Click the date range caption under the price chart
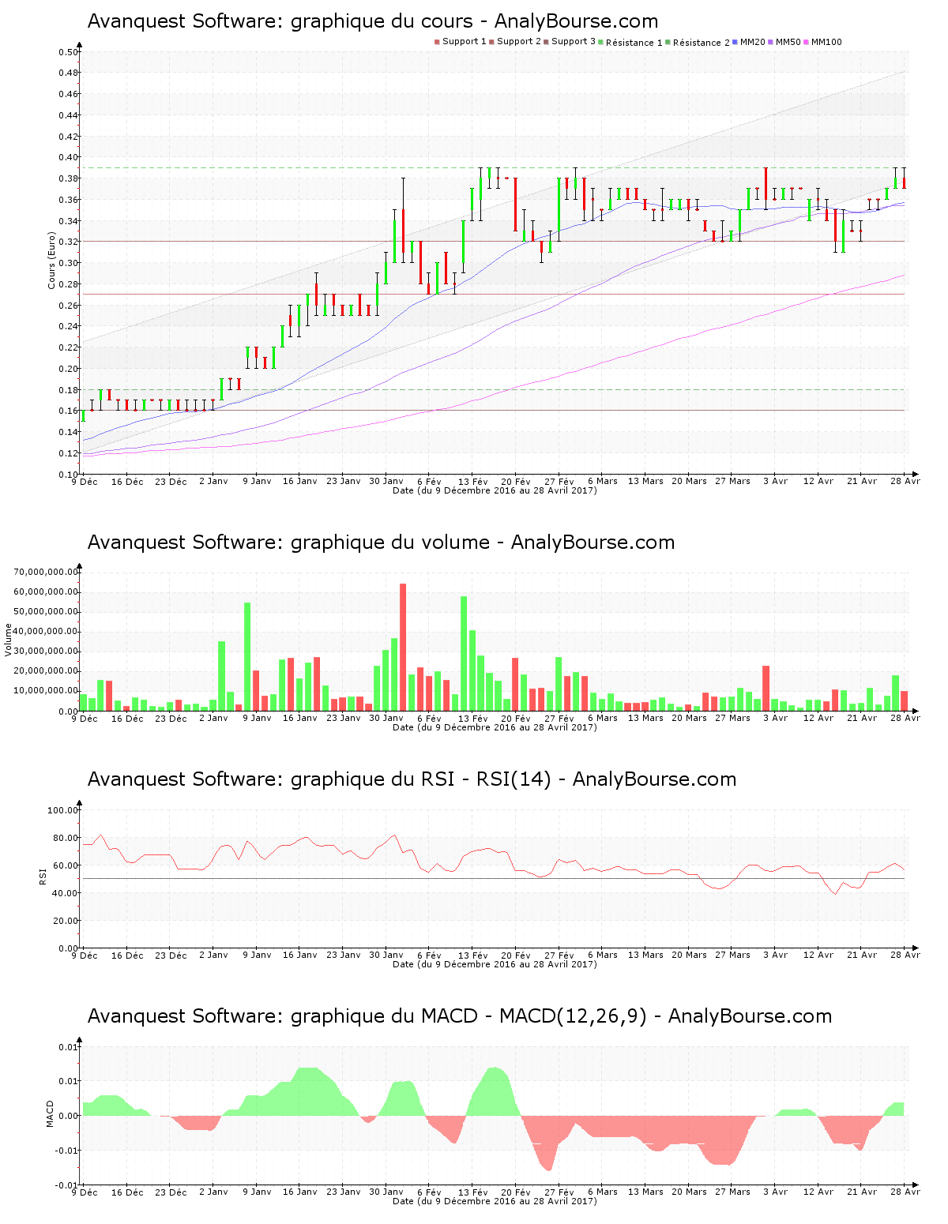948x1224 pixels. pyautogui.click(x=495, y=490)
